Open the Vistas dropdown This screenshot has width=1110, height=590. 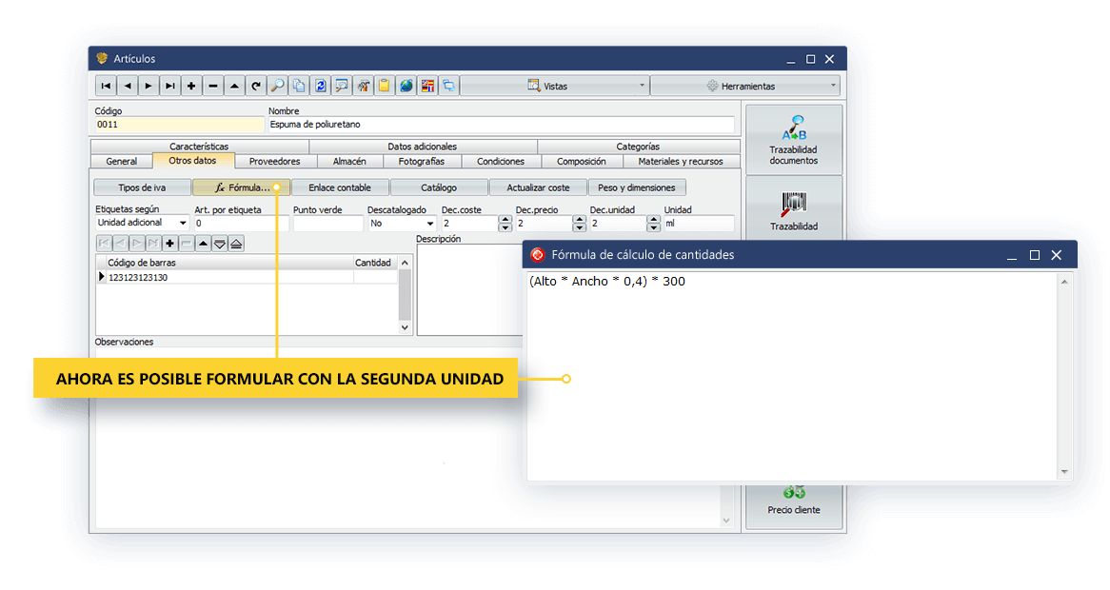tap(555, 86)
